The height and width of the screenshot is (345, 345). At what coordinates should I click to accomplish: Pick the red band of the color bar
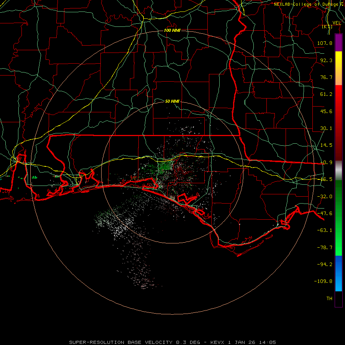click(338, 123)
